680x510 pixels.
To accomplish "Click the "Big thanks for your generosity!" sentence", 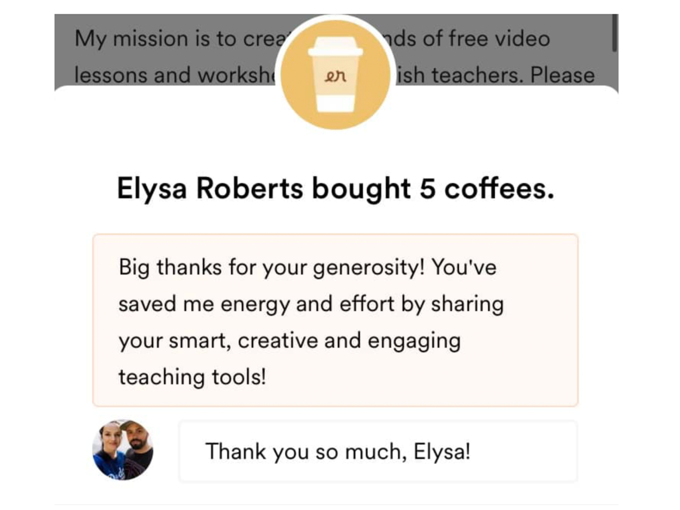I will (271, 267).
